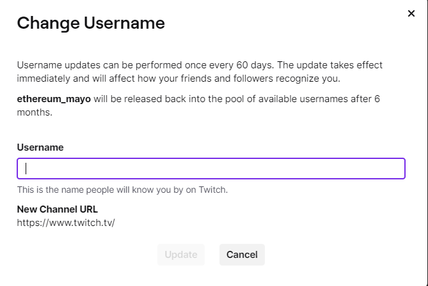Click the text cursor in the Username box
This screenshot has height=286, width=428.
click(x=26, y=169)
